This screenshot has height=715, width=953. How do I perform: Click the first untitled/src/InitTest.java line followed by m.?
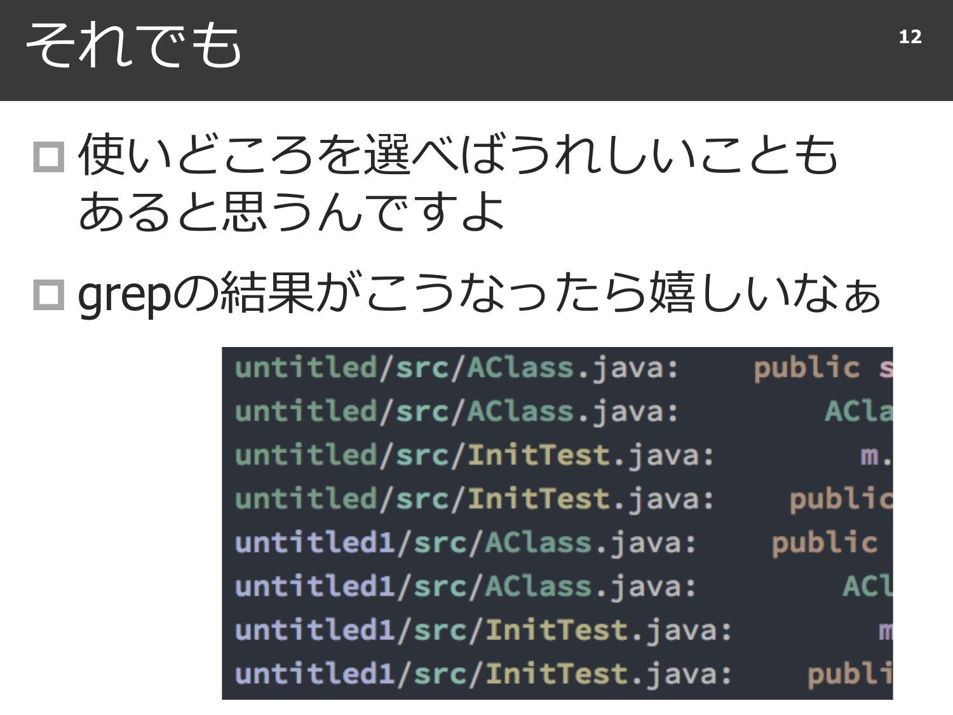click(x=474, y=456)
